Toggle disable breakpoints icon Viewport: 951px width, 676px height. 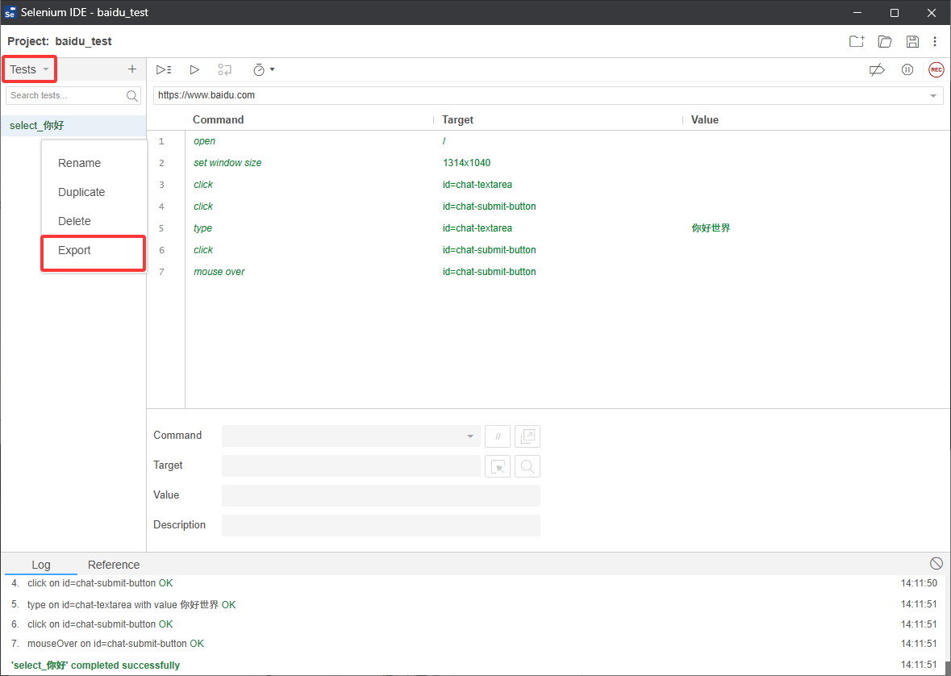coord(877,70)
